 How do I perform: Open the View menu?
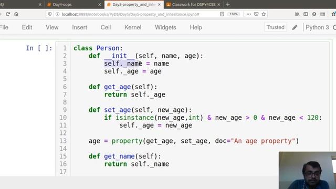52,27
